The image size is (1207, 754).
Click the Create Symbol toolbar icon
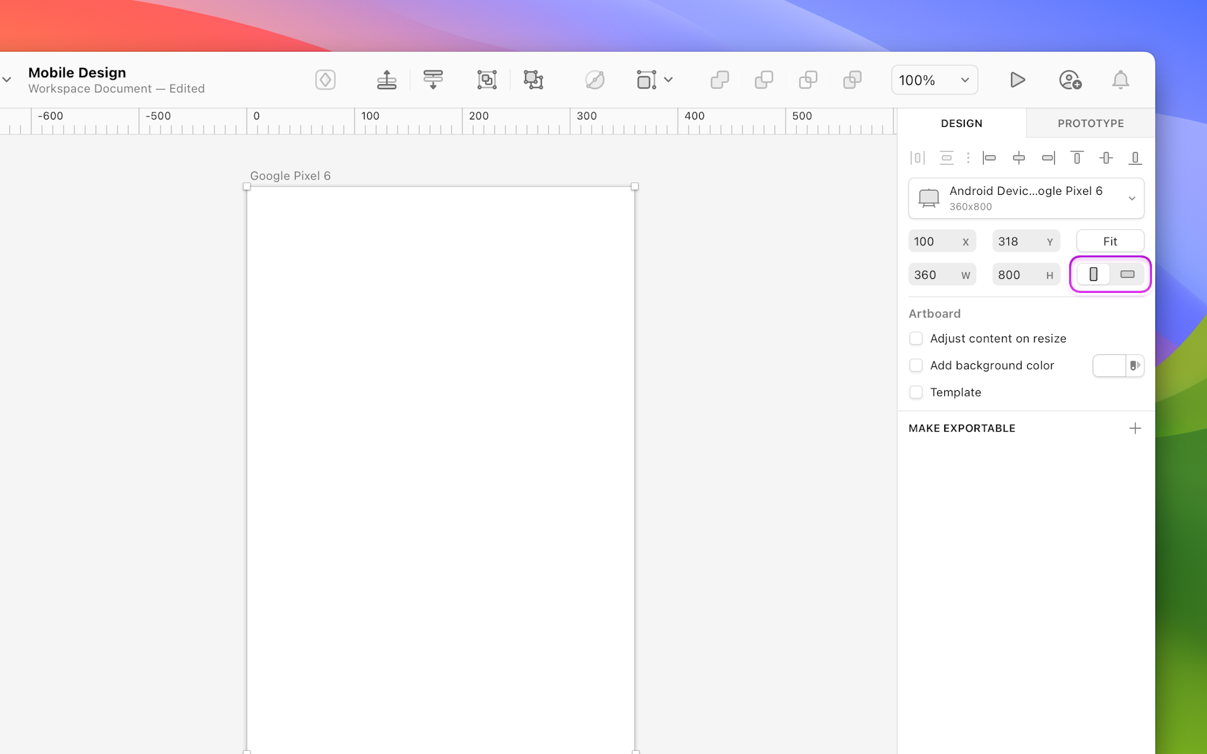(x=325, y=80)
